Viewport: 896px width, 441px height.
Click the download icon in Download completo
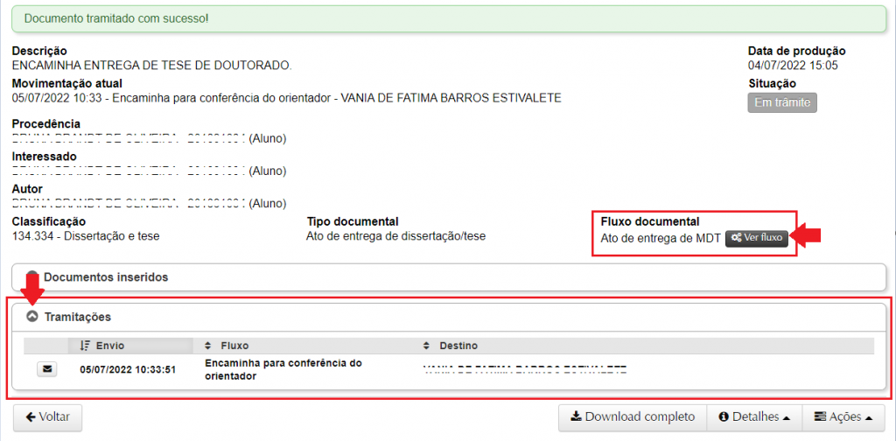pos(576,417)
